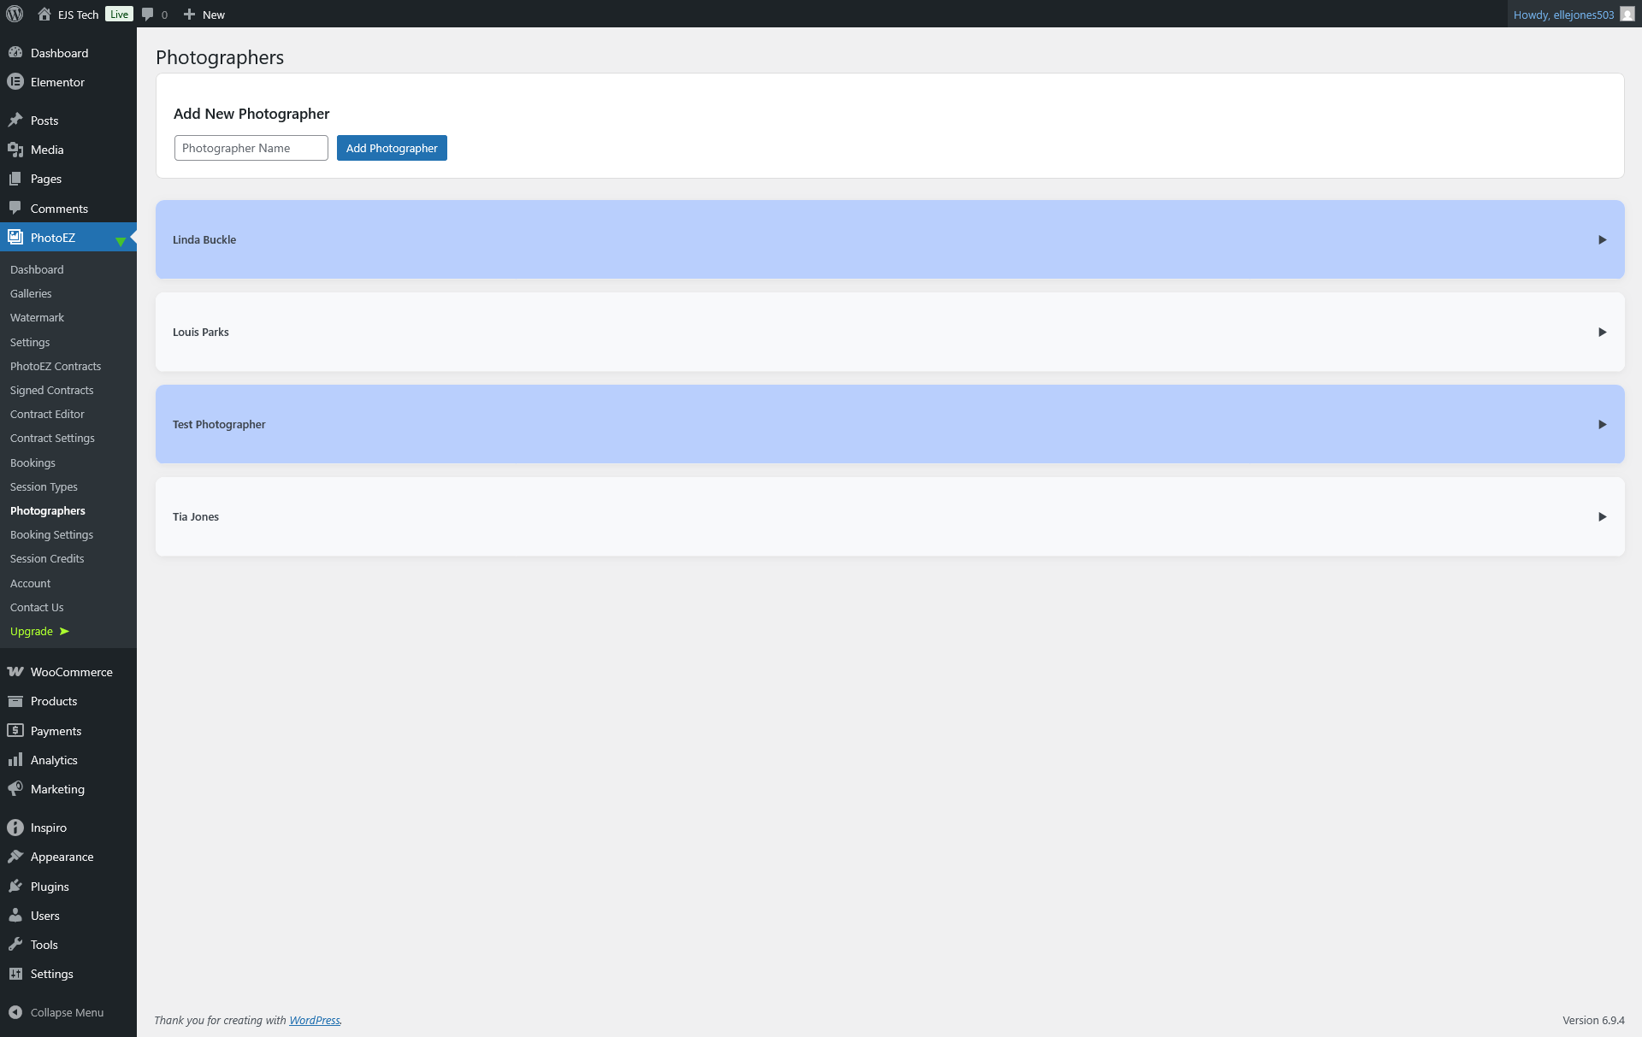Click the user avatar in admin bar
1642x1037 pixels.
pos(1627,15)
